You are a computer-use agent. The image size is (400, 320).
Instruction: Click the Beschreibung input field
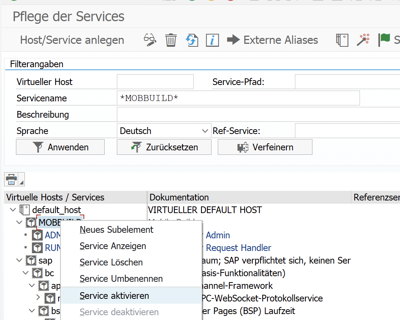point(258,114)
